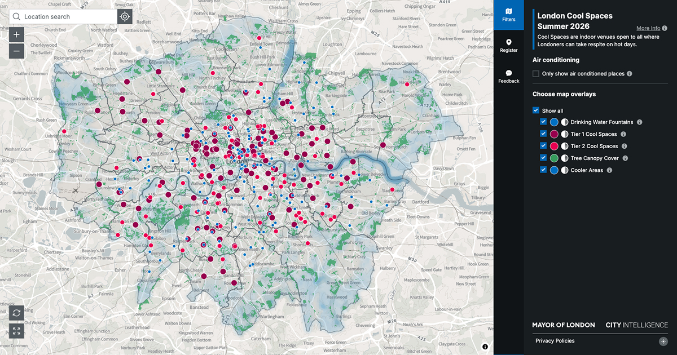
Task: Focus the Location search field
Action: tap(63, 16)
